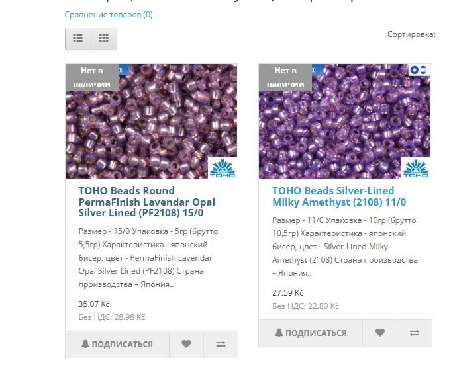Click the 27.59 Kč price of Milky Amethyst

pos(287,293)
